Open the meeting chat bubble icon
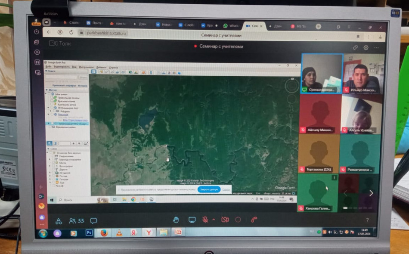Image resolution: width=409 pixels, height=254 pixels. 93,221
